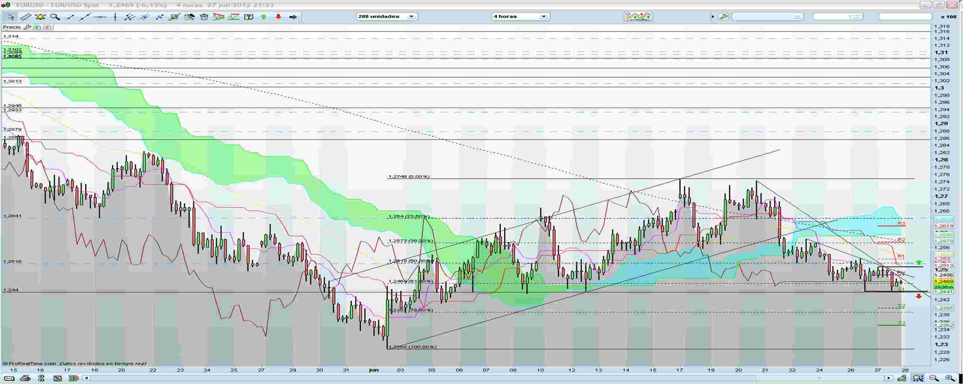Select the ruler measurement tool
Image resolution: width=963 pixels, height=384 pixels.
click(x=26, y=17)
